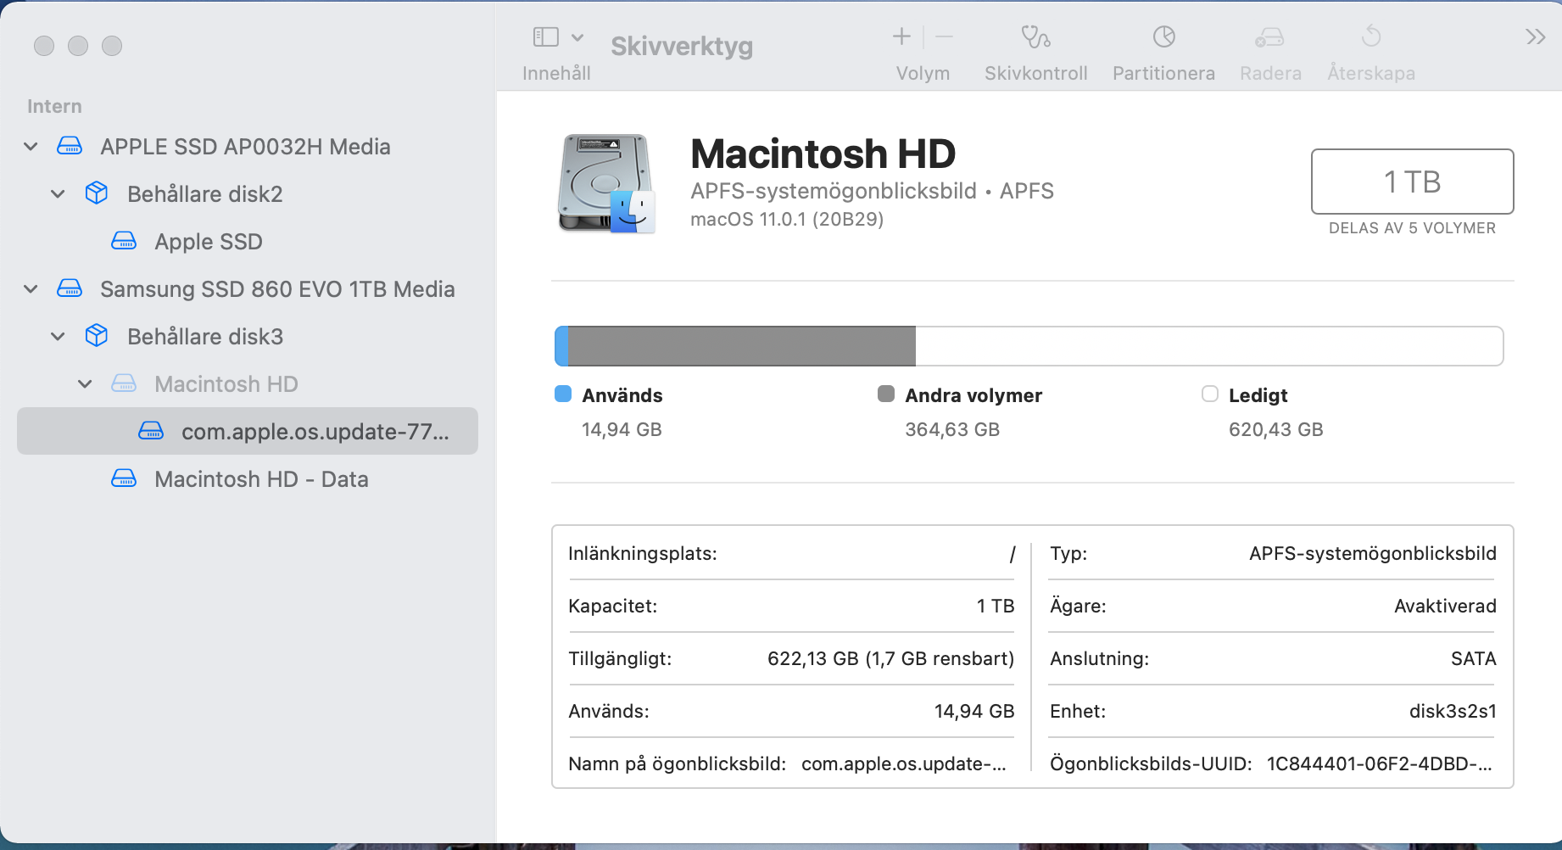Show more toolbar items via double chevron
This screenshot has width=1562, height=850.
tap(1535, 37)
